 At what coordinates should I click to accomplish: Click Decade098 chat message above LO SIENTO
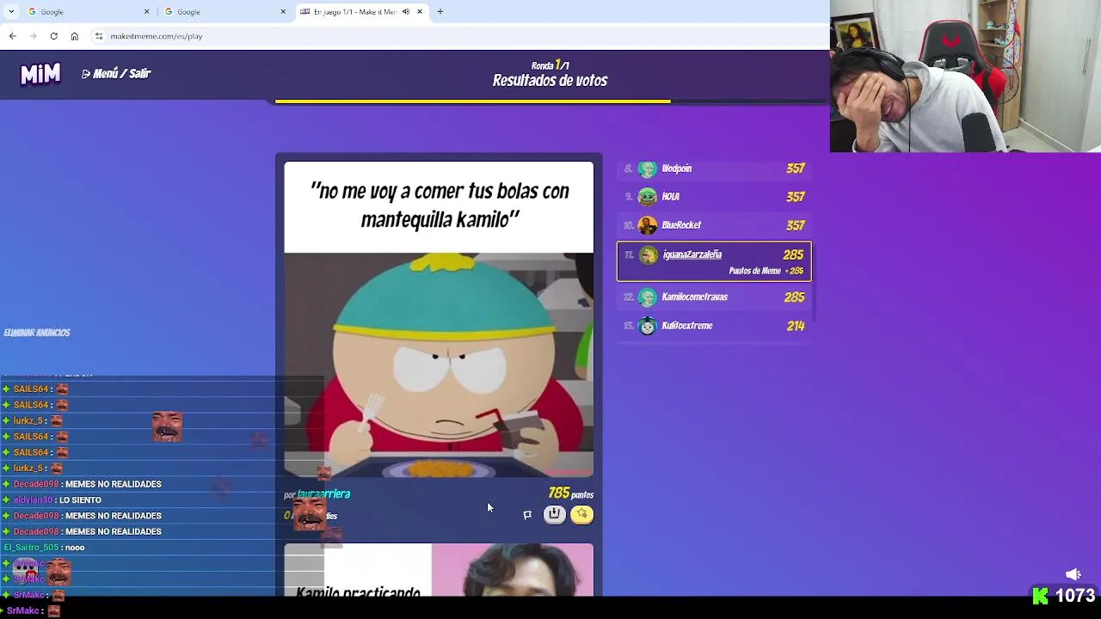88,484
